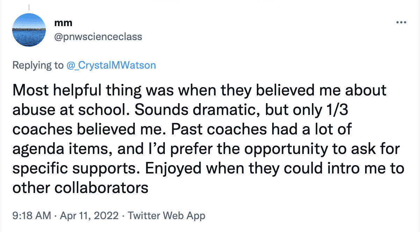420x232 pixels.
Task: Open the three-dot more options menu
Action: 401,23
